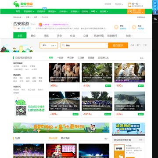Switch to the 线路 tab
The height and width of the screenshot is (158, 158).
pos(46,36)
